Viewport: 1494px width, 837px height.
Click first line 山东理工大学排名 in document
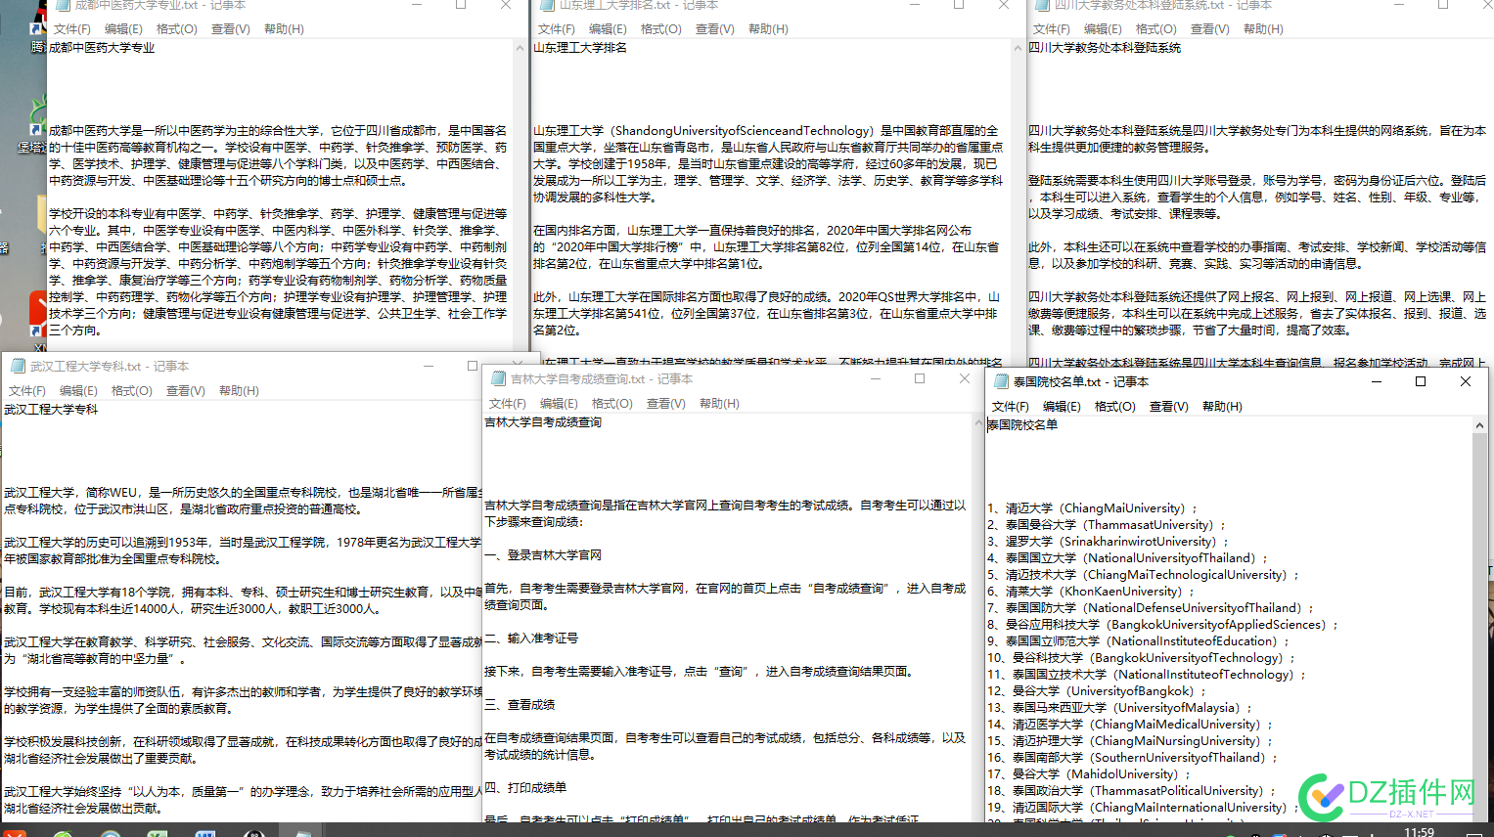[x=580, y=48]
